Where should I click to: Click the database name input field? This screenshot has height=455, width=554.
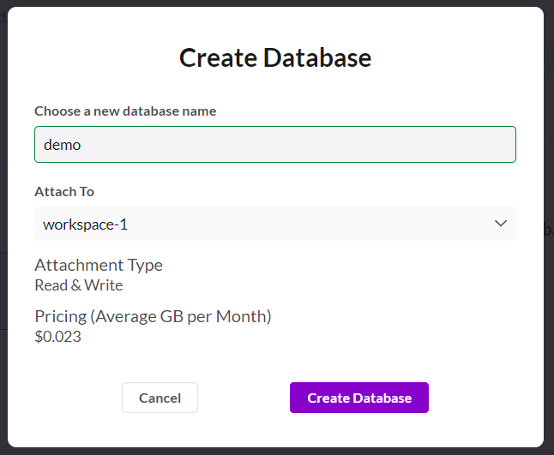point(274,145)
